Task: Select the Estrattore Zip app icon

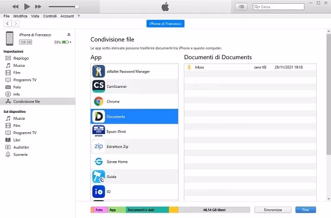Action: [x=98, y=146]
